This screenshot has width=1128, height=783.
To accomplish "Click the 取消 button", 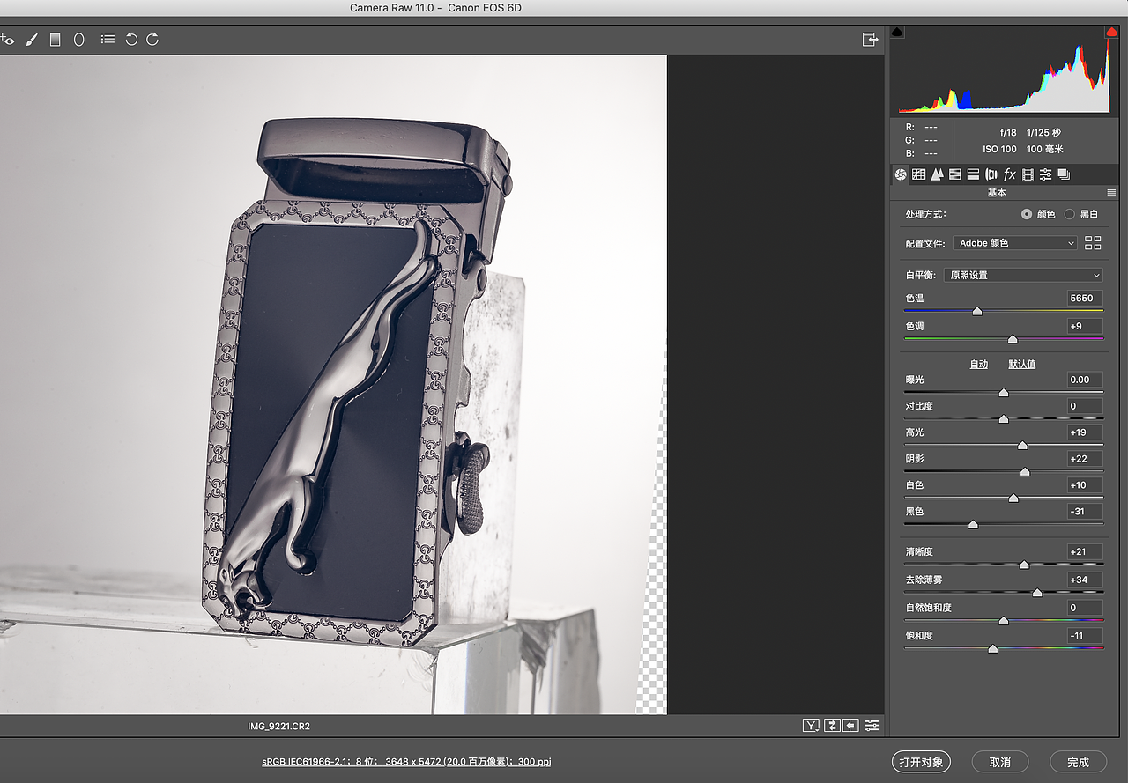I will pos(999,762).
